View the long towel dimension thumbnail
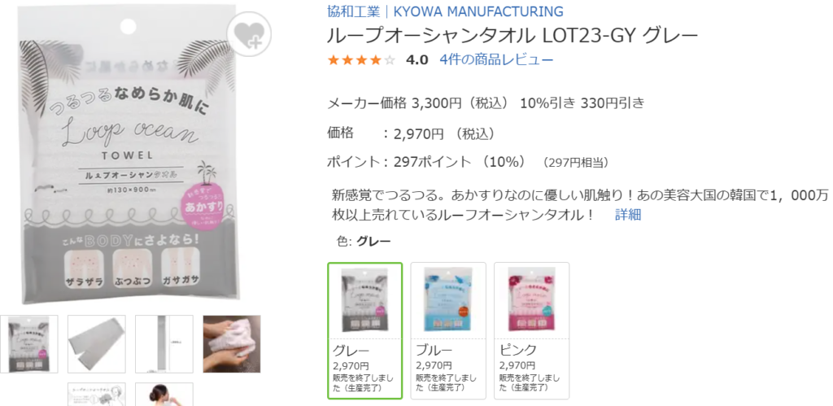 click(164, 344)
